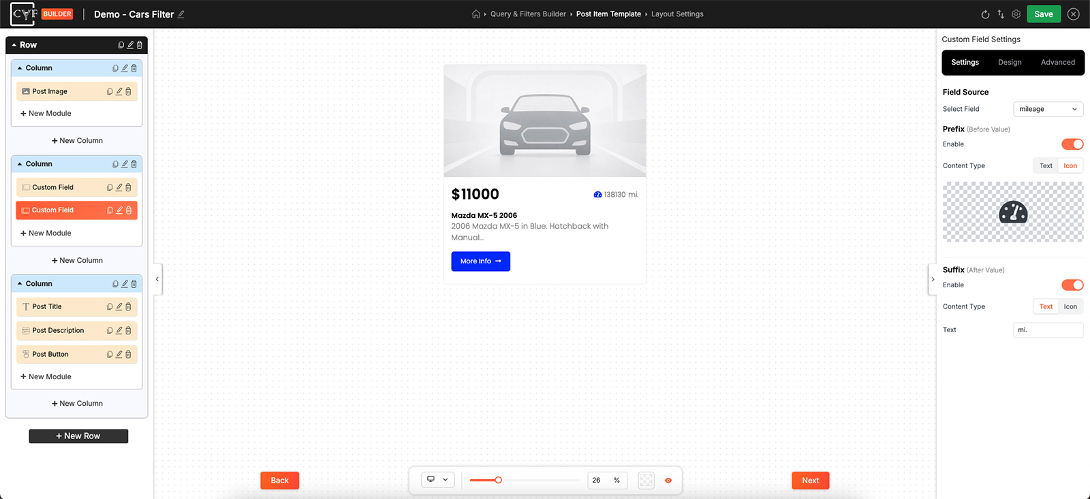Toggle preview visibility eye icon
The height and width of the screenshot is (499, 1090).
pos(668,481)
